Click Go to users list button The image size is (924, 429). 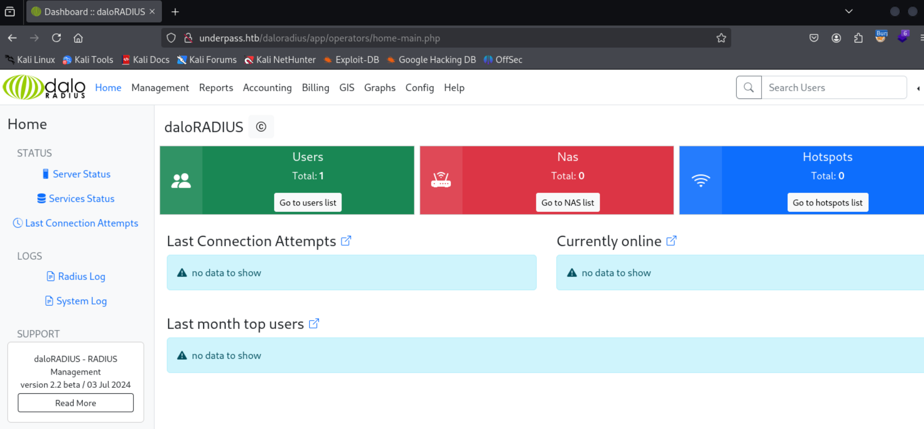coord(308,202)
